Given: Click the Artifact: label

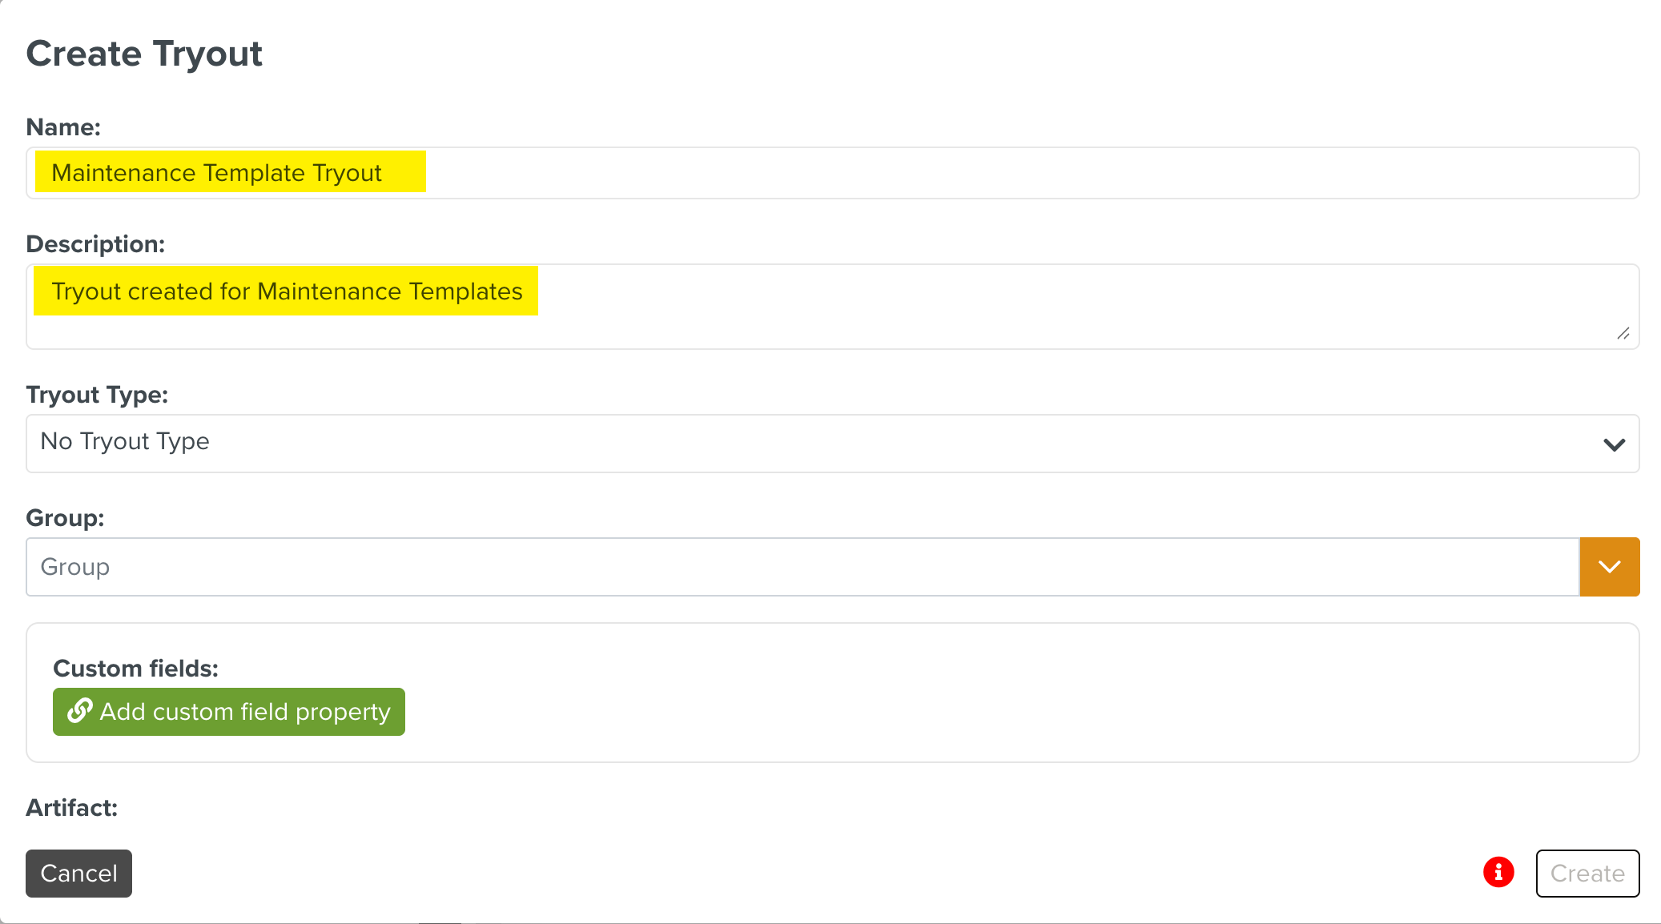Looking at the screenshot, I should (71, 808).
